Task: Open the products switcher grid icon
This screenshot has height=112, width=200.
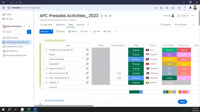Action: pyautogui.click(x=3, y=8)
